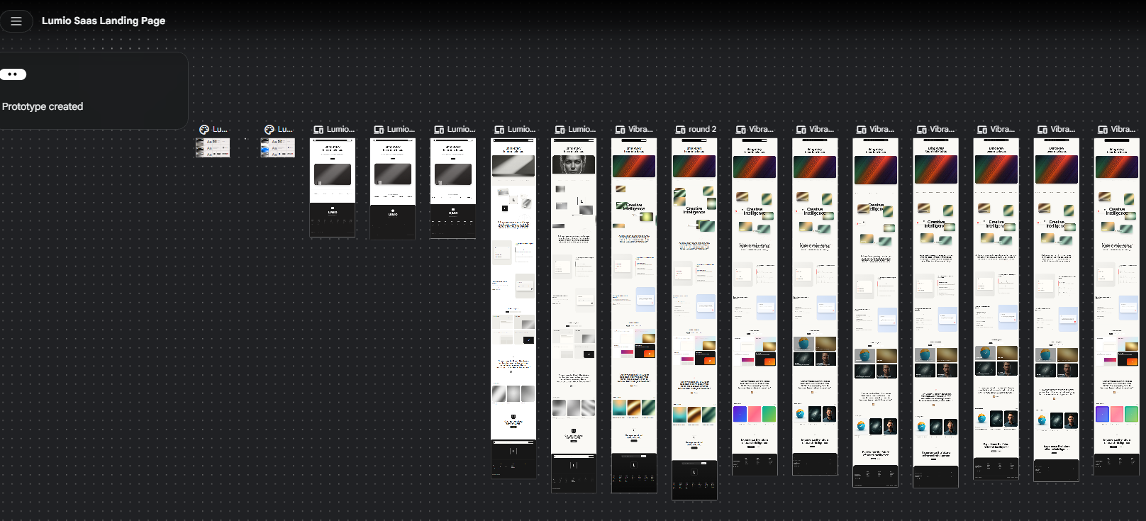Click the Lumio Saas Landing Page title
The image size is (1146, 521).
(104, 21)
